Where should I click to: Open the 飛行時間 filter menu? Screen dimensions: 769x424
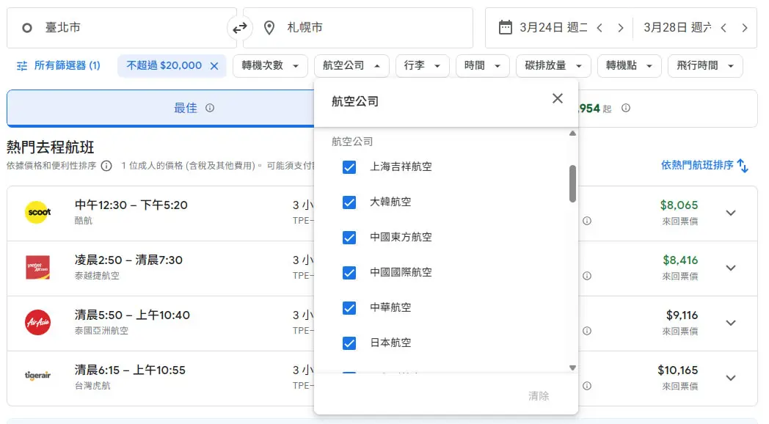point(705,66)
